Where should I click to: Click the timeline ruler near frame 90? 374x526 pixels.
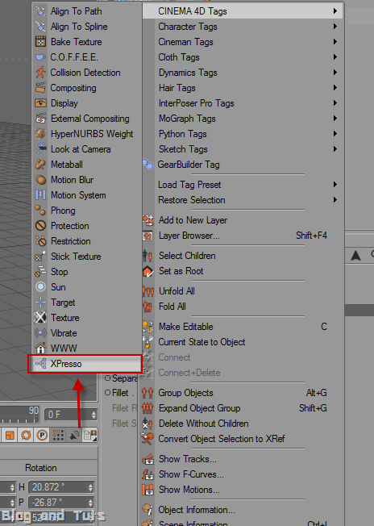pyautogui.click(x=34, y=415)
